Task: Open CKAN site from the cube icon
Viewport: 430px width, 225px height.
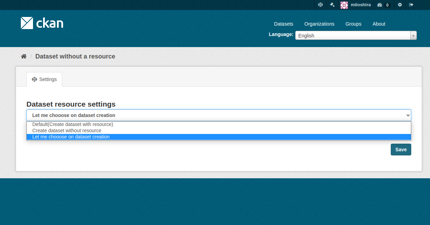Action: click(x=320, y=5)
